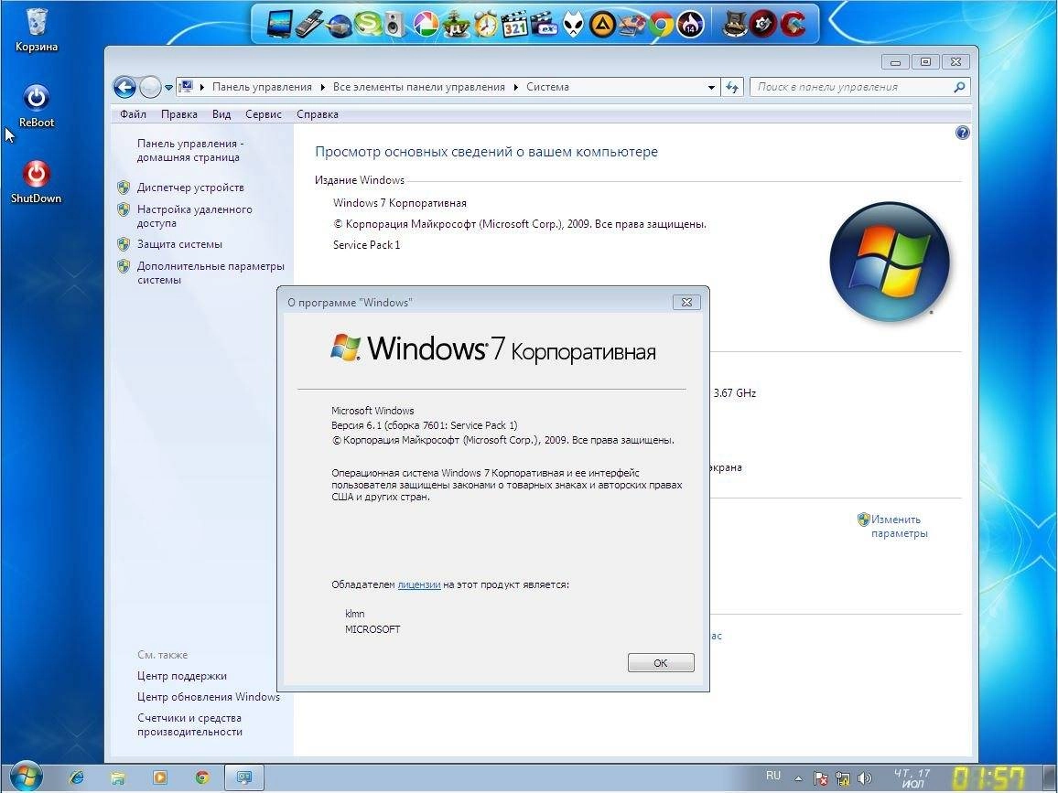
Task: Launch the red gear icon in the dock
Action: point(764,25)
